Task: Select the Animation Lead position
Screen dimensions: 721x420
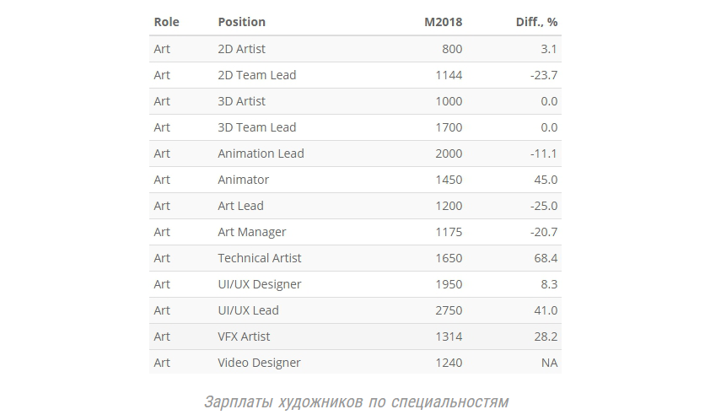Action: (261, 153)
